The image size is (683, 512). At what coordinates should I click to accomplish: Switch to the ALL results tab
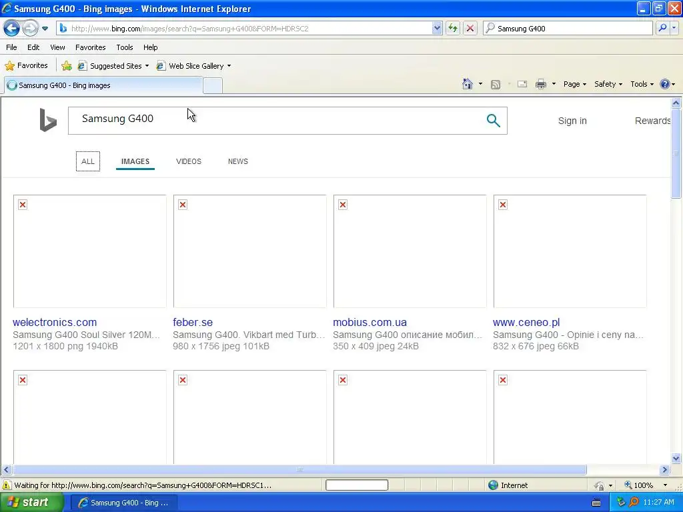[87, 161]
